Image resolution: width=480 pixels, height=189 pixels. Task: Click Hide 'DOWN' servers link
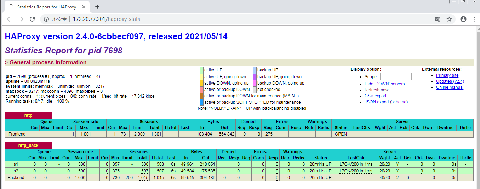384,84
